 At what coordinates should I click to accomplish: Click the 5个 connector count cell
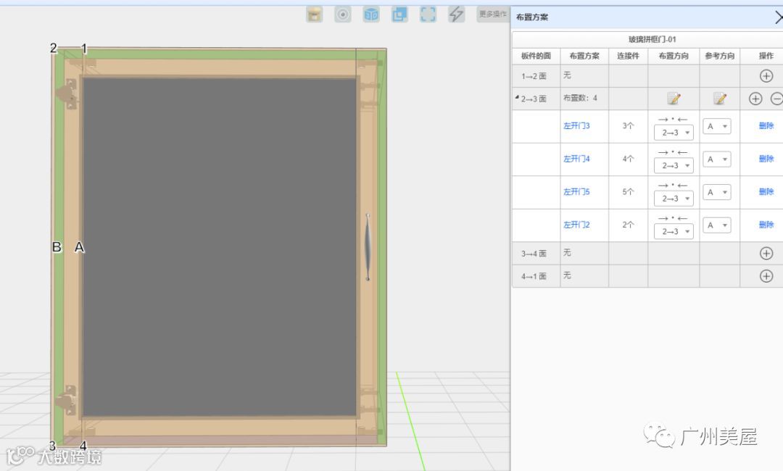628,191
